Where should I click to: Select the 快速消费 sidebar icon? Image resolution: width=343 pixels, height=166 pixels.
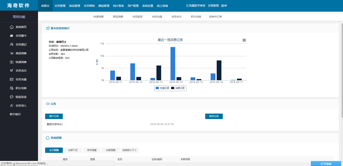[x=12, y=62]
